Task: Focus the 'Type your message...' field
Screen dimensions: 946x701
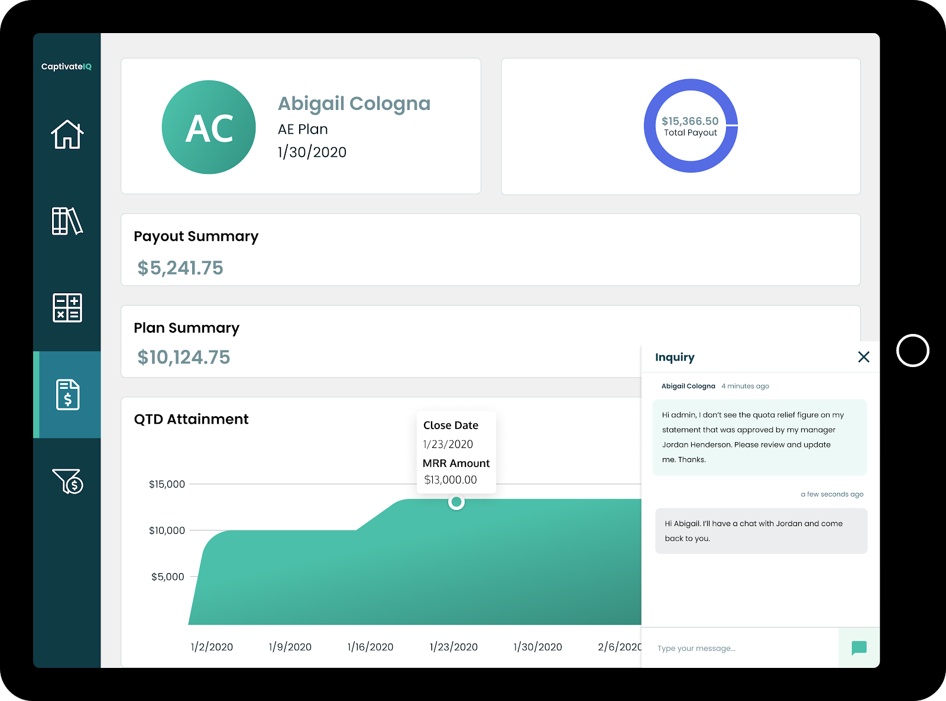Action: tap(739, 648)
